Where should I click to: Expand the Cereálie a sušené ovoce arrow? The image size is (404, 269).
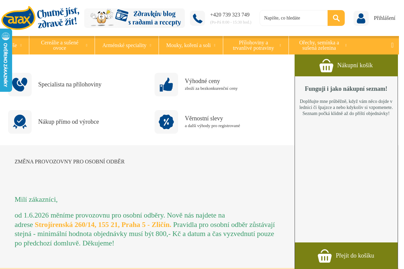click(87, 45)
